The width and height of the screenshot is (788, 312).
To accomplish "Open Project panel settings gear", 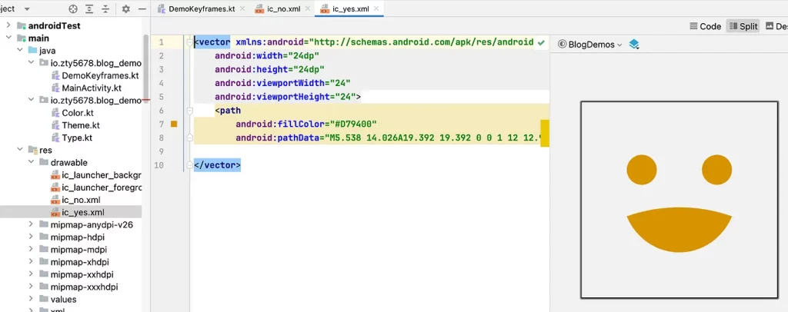I will click(125, 9).
